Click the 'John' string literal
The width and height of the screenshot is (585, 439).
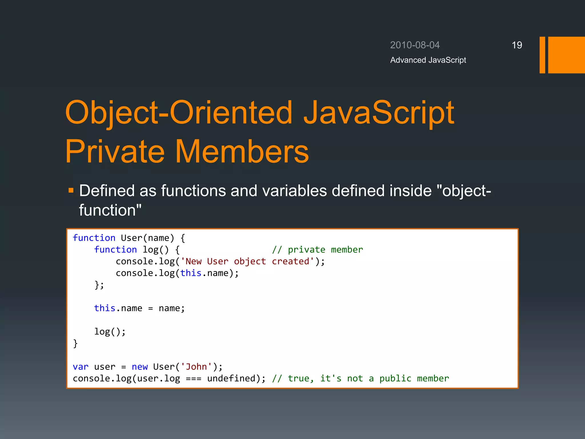[x=196, y=367]
